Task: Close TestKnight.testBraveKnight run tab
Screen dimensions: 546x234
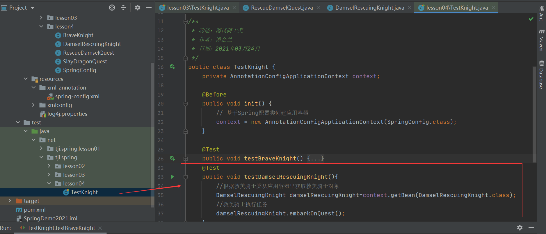Action: pyautogui.click(x=100, y=228)
